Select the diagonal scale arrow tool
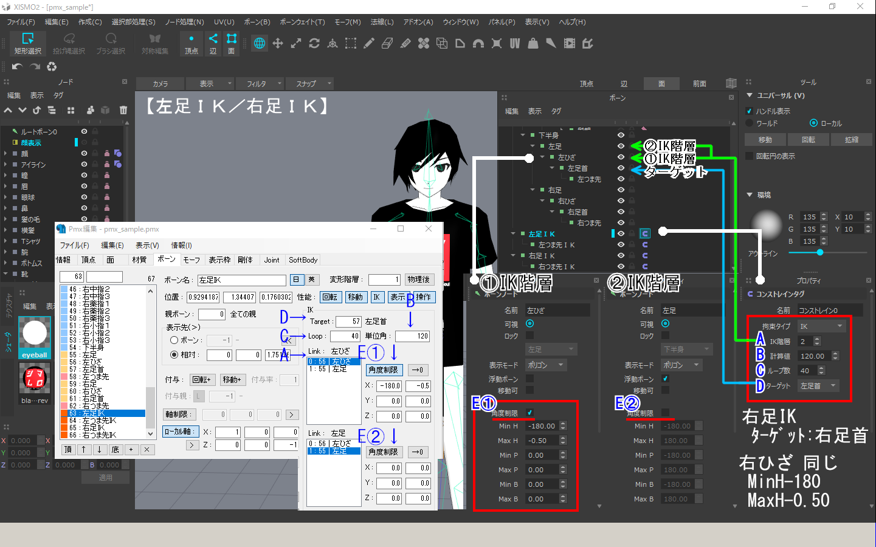876x547 pixels. tap(296, 43)
